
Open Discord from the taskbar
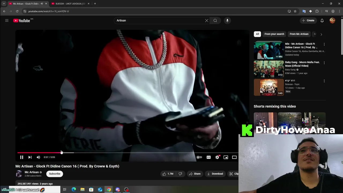[118, 190]
